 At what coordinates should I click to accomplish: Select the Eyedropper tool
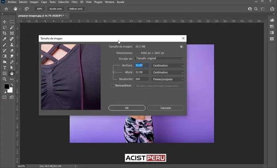click(4, 39)
